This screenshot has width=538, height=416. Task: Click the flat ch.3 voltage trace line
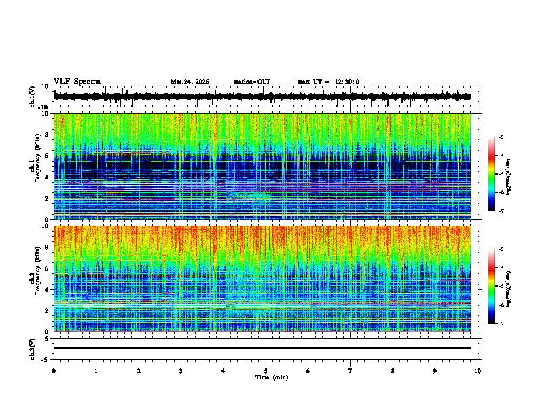[262, 348]
